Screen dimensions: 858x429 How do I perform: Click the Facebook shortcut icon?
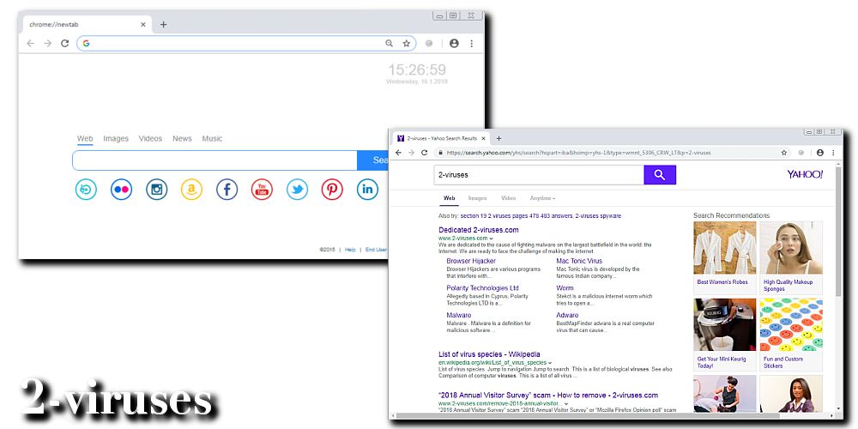[227, 190]
